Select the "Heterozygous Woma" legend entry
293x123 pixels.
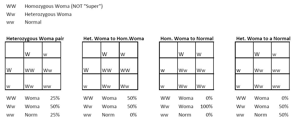click(x=48, y=14)
